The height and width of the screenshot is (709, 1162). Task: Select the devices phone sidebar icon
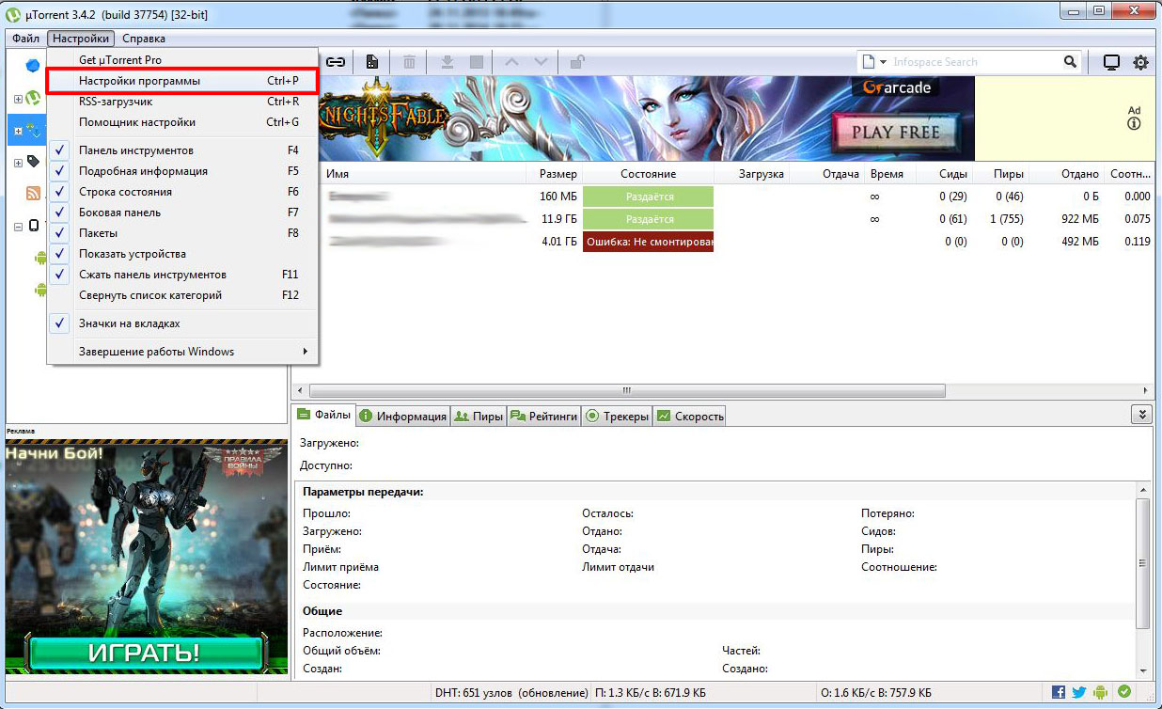click(34, 226)
